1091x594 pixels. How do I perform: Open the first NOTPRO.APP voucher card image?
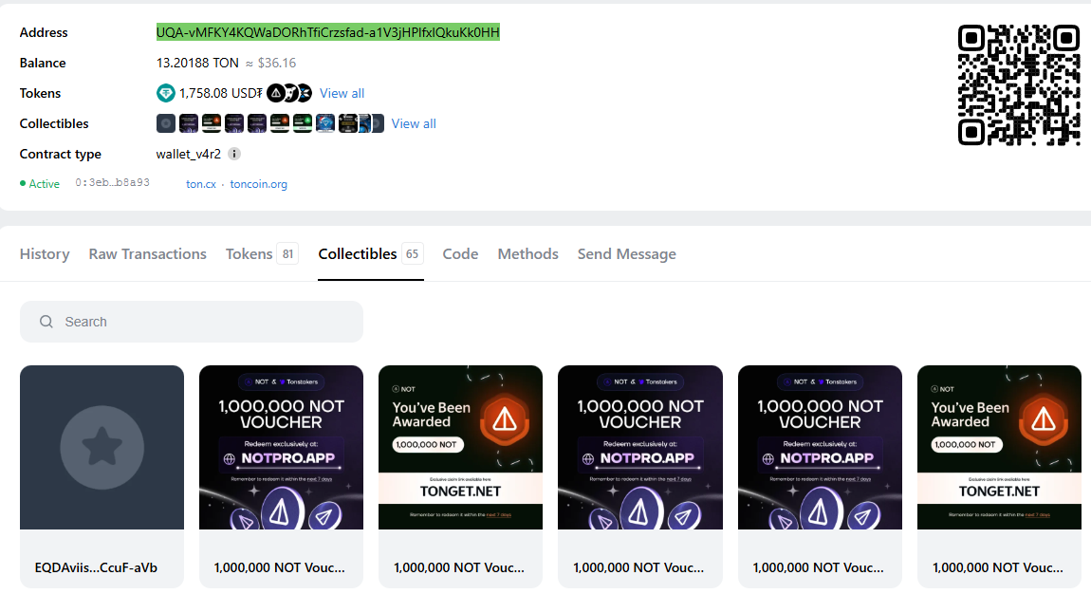click(281, 447)
